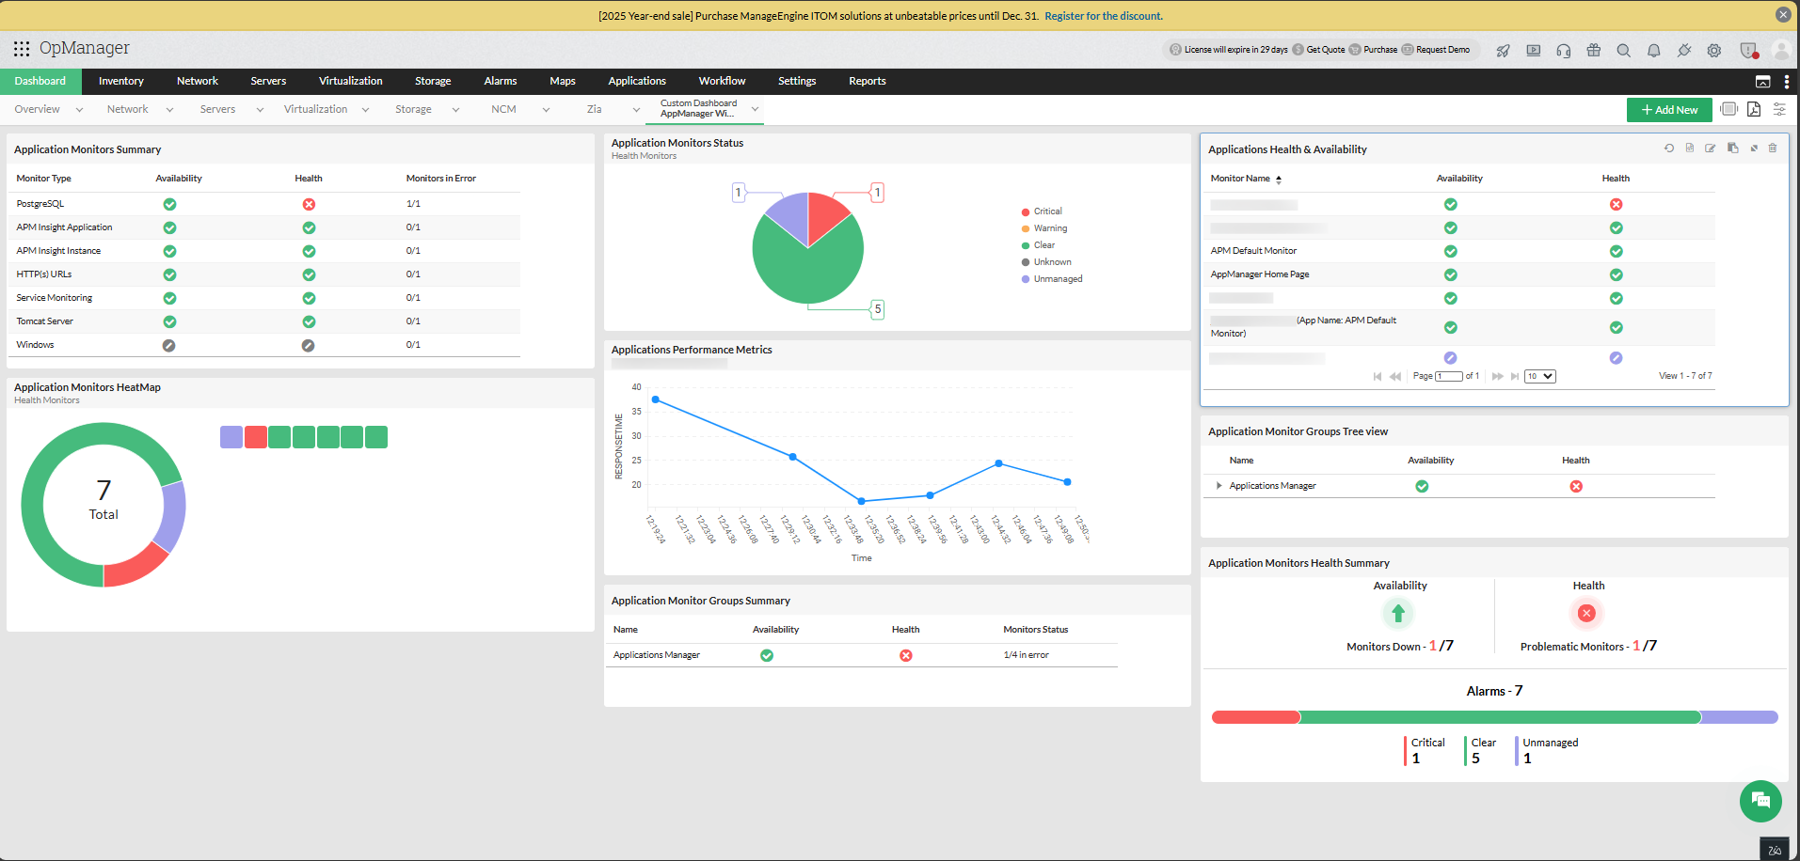
Task: Expand the Network dashboard dropdown
Action: point(169,109)
